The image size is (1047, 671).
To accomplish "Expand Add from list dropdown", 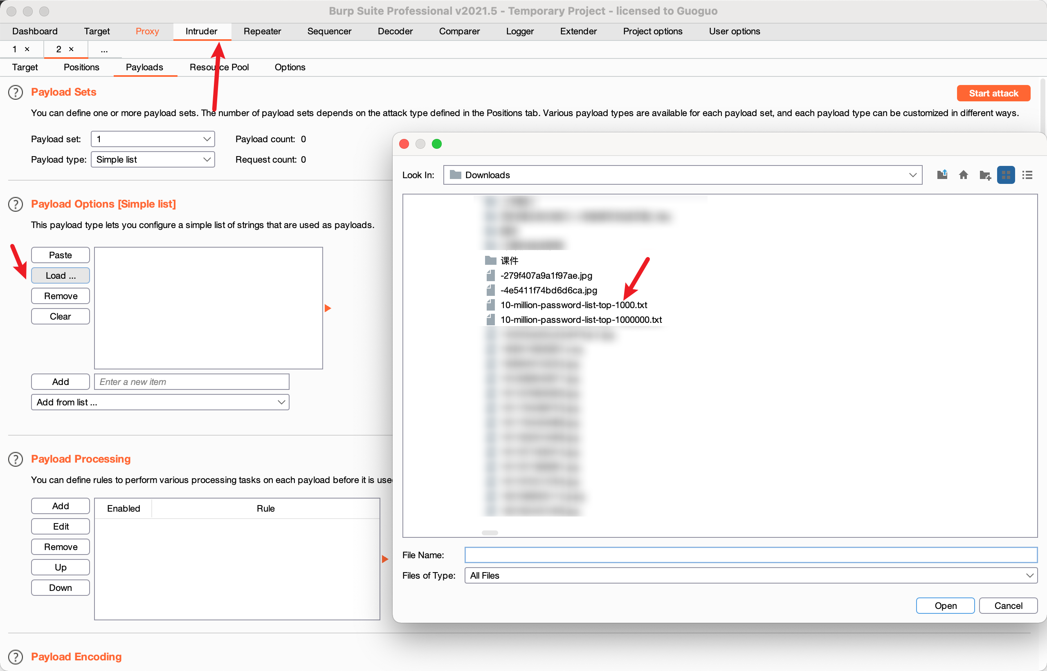I will pyautogui.click(x=160, y=402).
